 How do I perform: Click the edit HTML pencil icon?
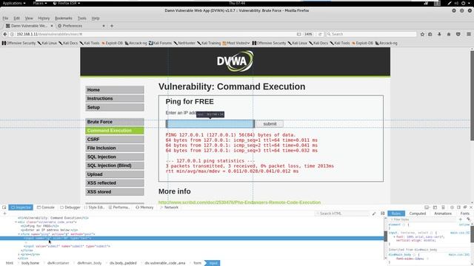pos(374,214)
